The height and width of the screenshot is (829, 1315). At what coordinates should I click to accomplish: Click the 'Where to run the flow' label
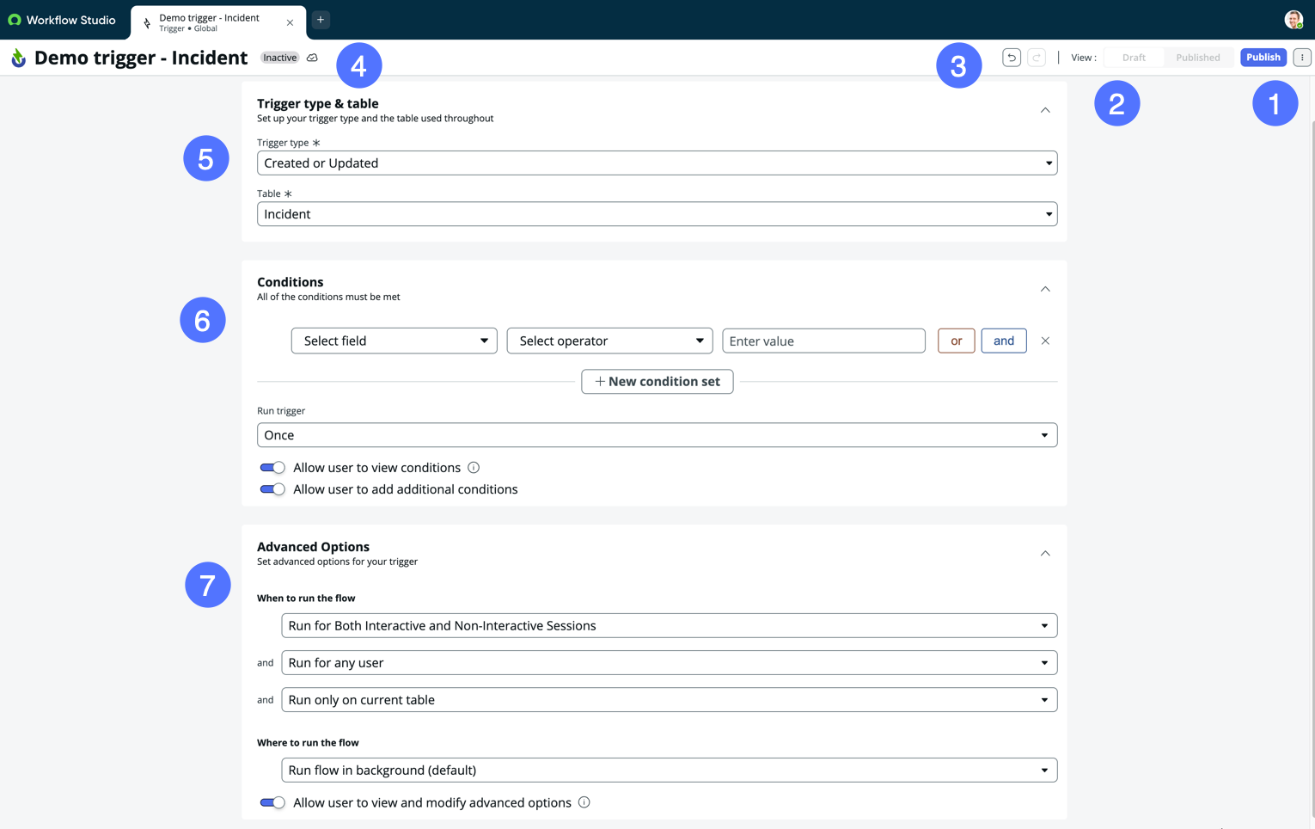(x=308, y=743)
